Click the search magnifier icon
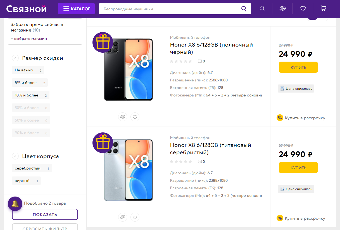The image size is (340, 230). [244, 9]
